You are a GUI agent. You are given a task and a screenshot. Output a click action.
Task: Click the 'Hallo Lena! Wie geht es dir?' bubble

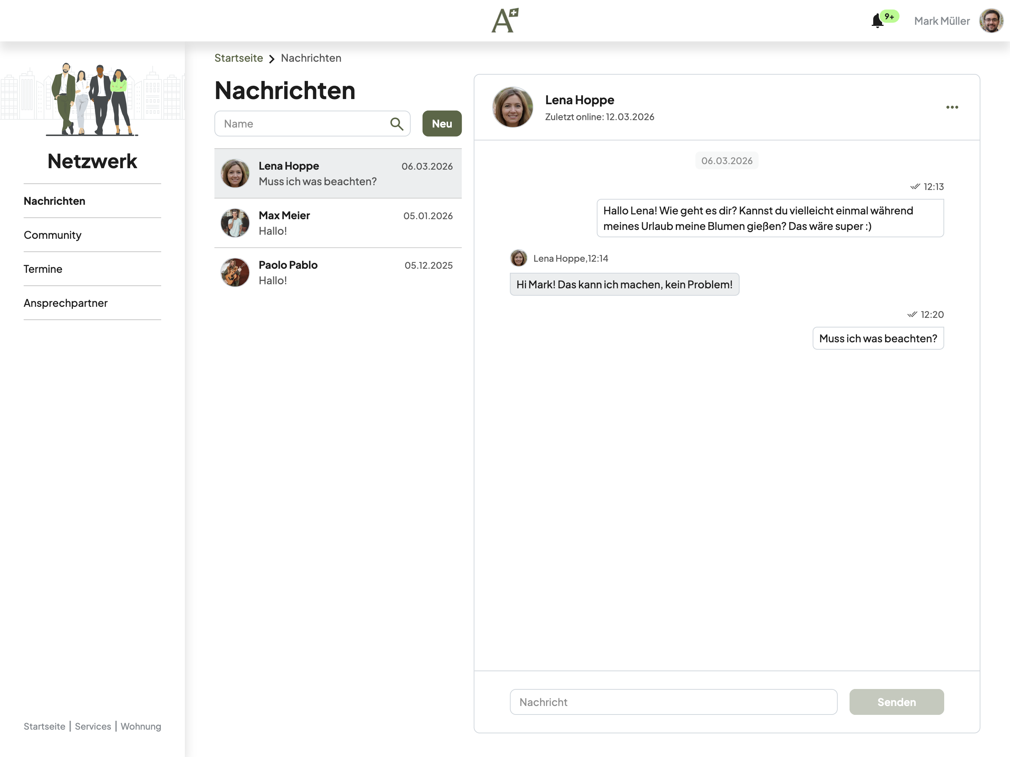(770, 218)
